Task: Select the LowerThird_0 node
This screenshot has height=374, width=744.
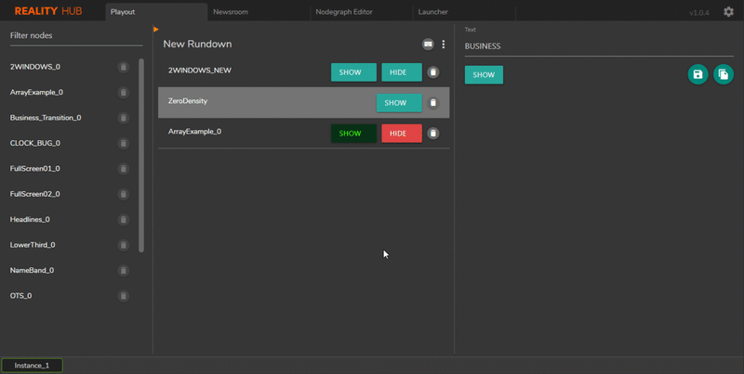Action: pyautogui.click(x=33, y=245)
